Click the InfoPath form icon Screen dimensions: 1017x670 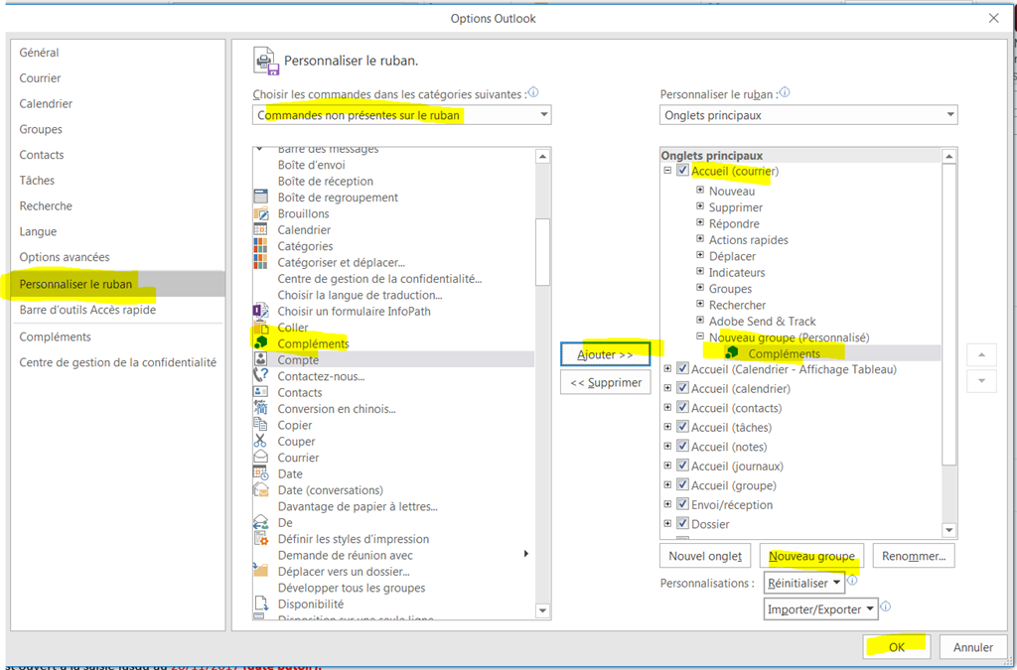(x=261, y=311)
